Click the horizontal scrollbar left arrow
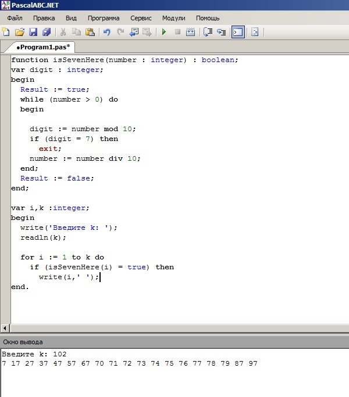This screenshot has height=397, width=349. click(5, 328)
